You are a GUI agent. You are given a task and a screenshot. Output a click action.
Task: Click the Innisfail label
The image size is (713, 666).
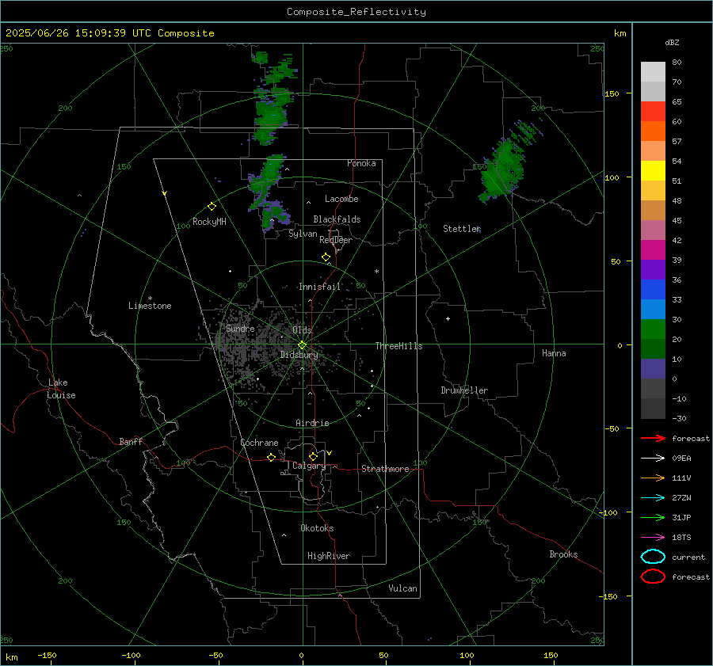(320, 287)
